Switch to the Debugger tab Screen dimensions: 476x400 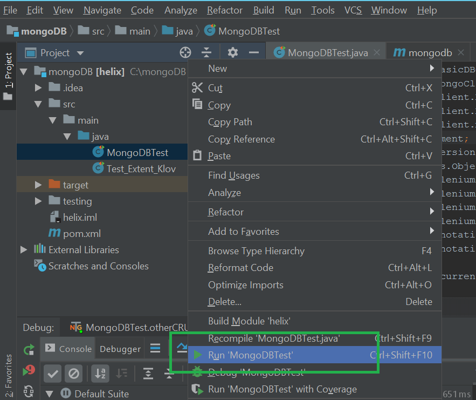tap(120, 349)
